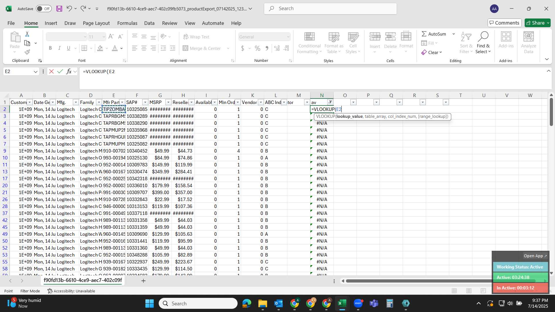The image size is (555, 312).
Task: Toggle Underline formatting
Action: tap(69, 48)
